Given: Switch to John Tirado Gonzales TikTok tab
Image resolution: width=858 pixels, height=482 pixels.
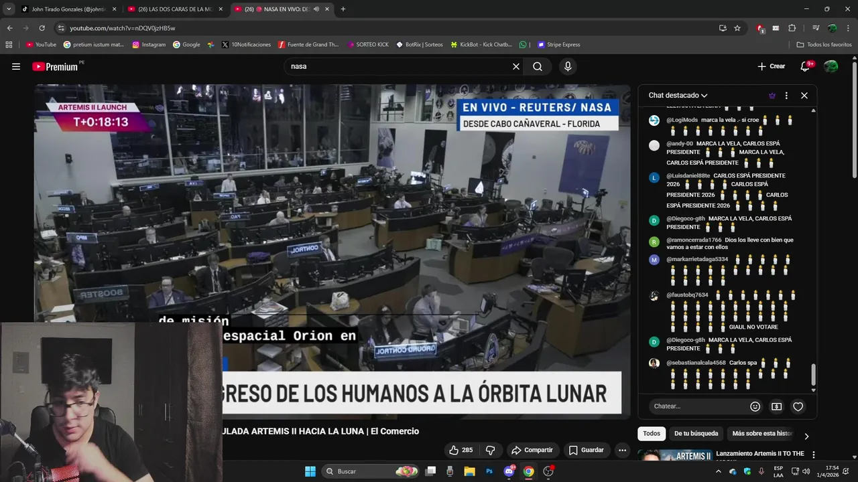Looking at the screenshot, I should tap(68, 9).
